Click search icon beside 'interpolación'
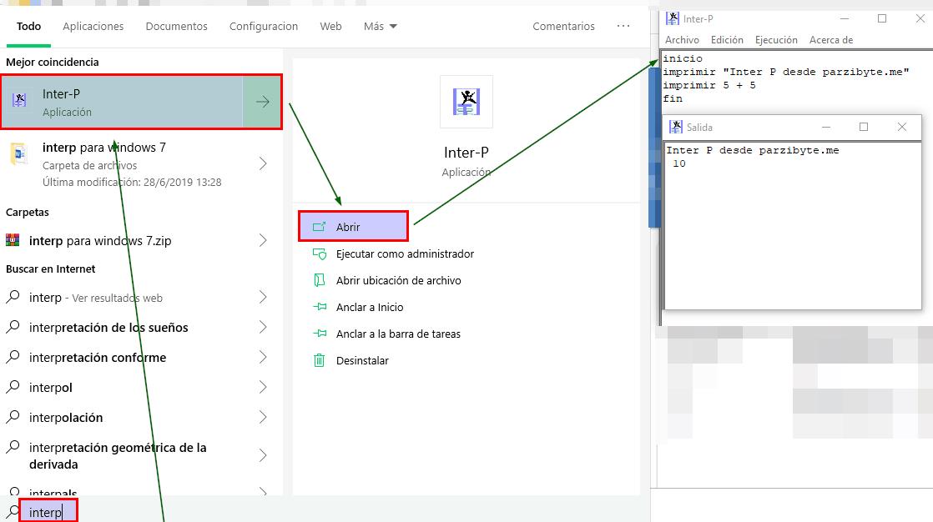 point(13,416)
